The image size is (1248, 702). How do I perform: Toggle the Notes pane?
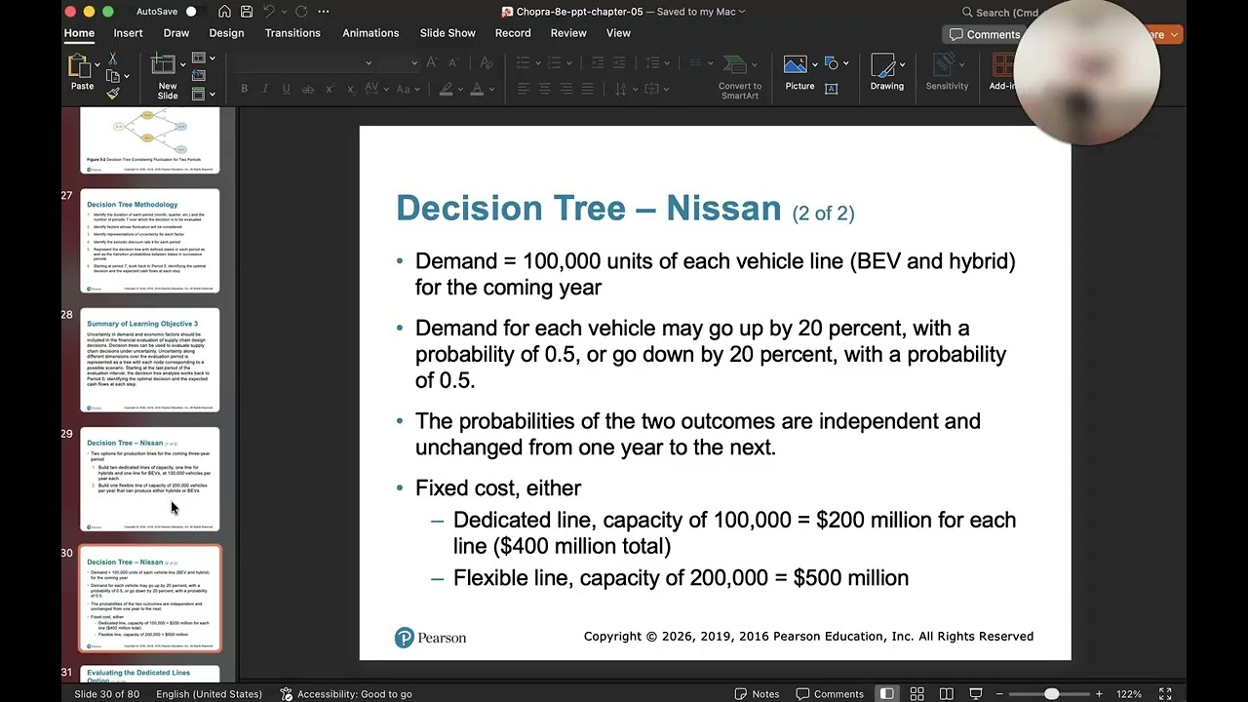[x=757, y=694]
